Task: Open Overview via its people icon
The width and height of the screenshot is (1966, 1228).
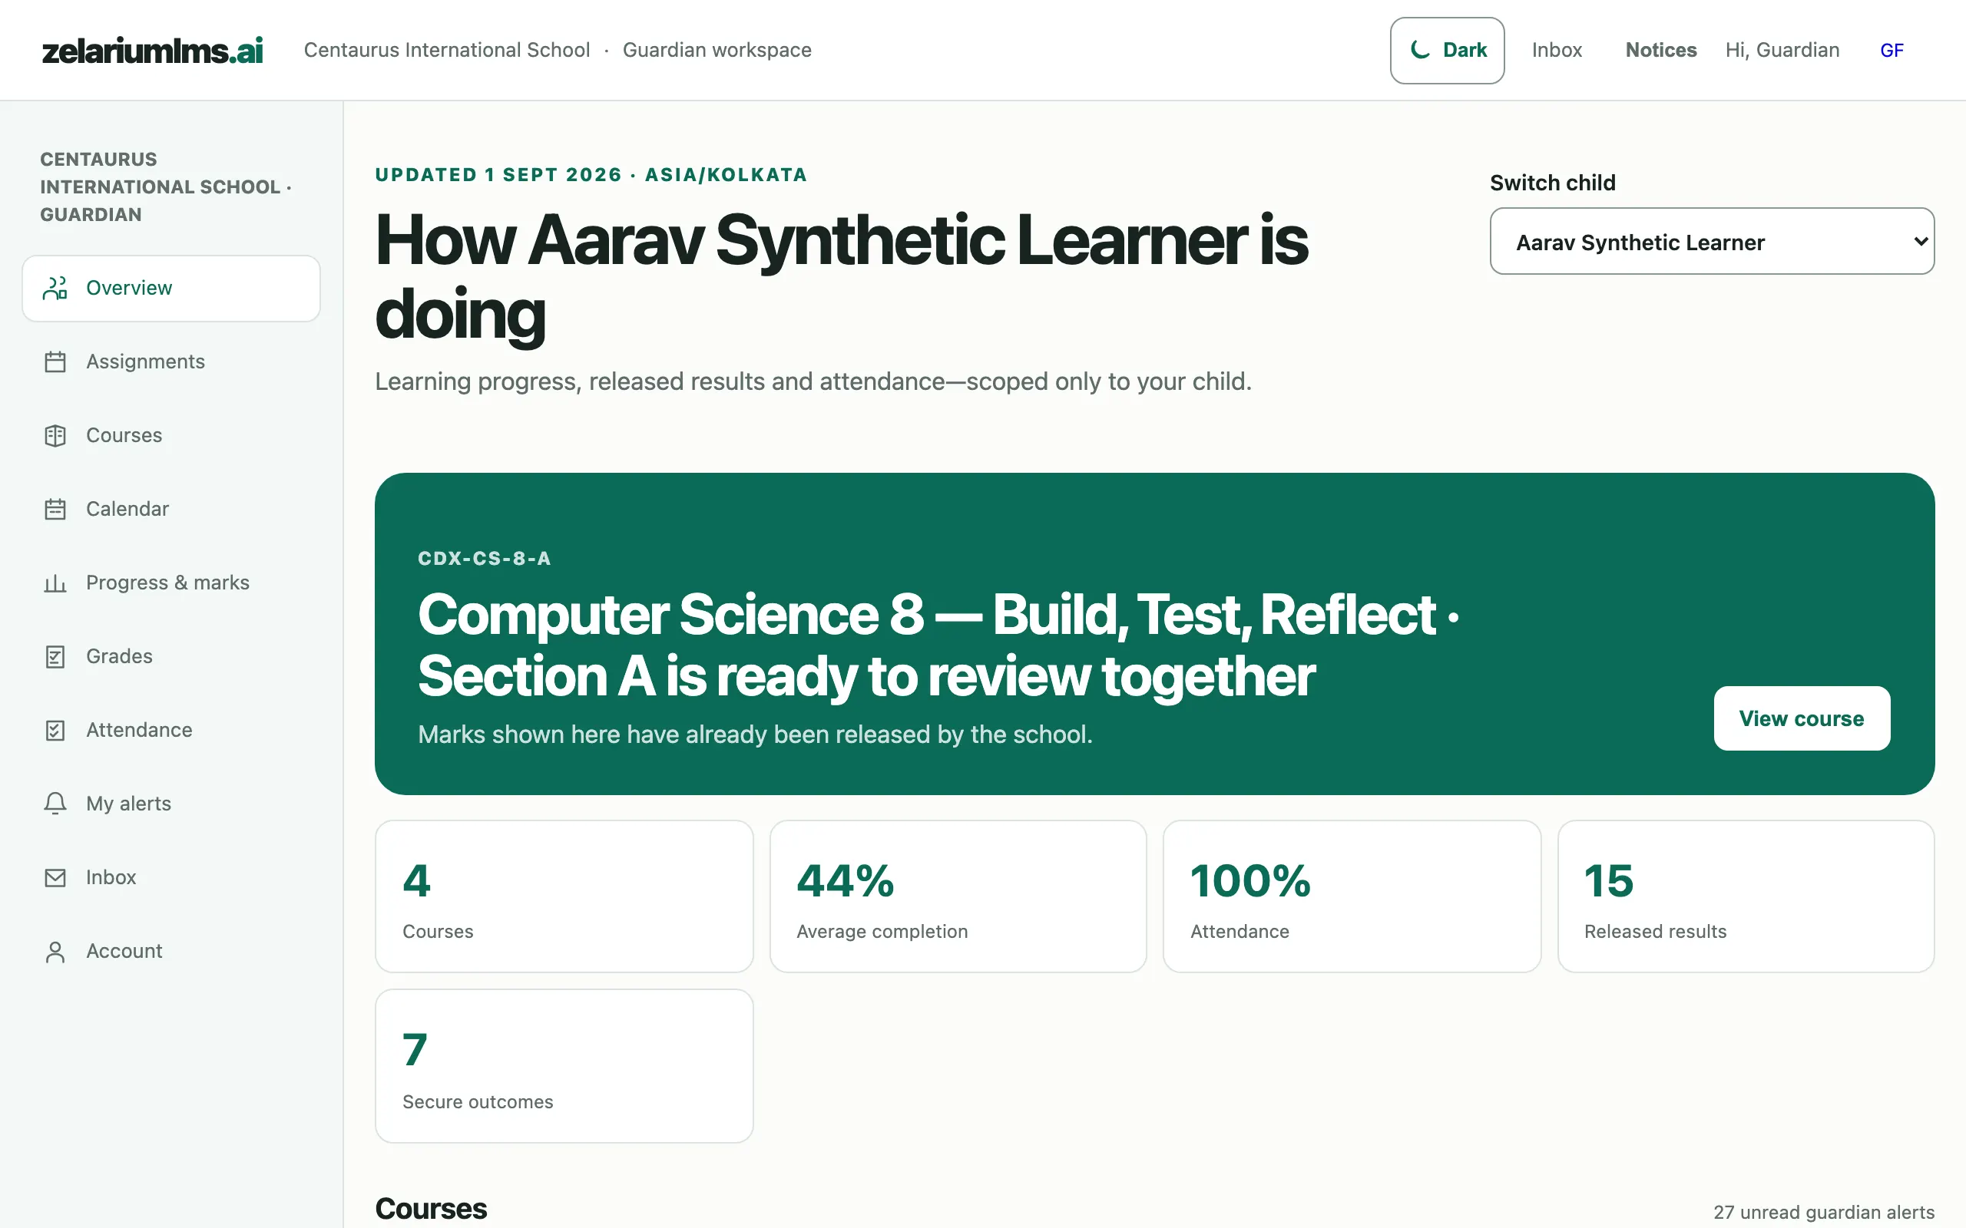Action: click(x=55, y=289)
